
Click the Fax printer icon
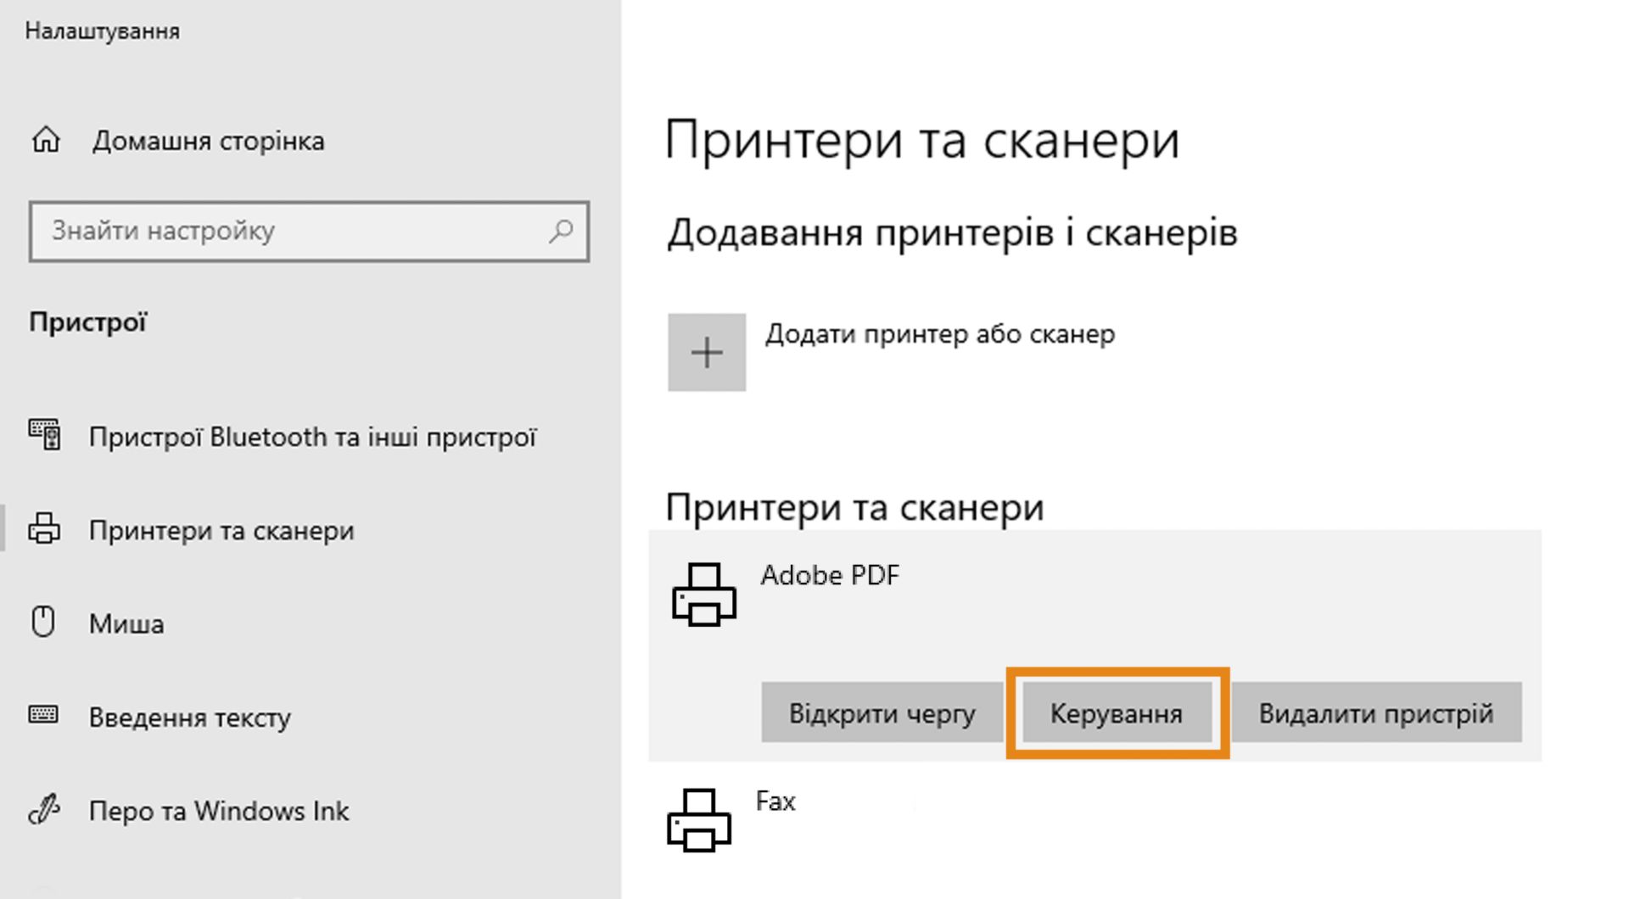point(700,821)
